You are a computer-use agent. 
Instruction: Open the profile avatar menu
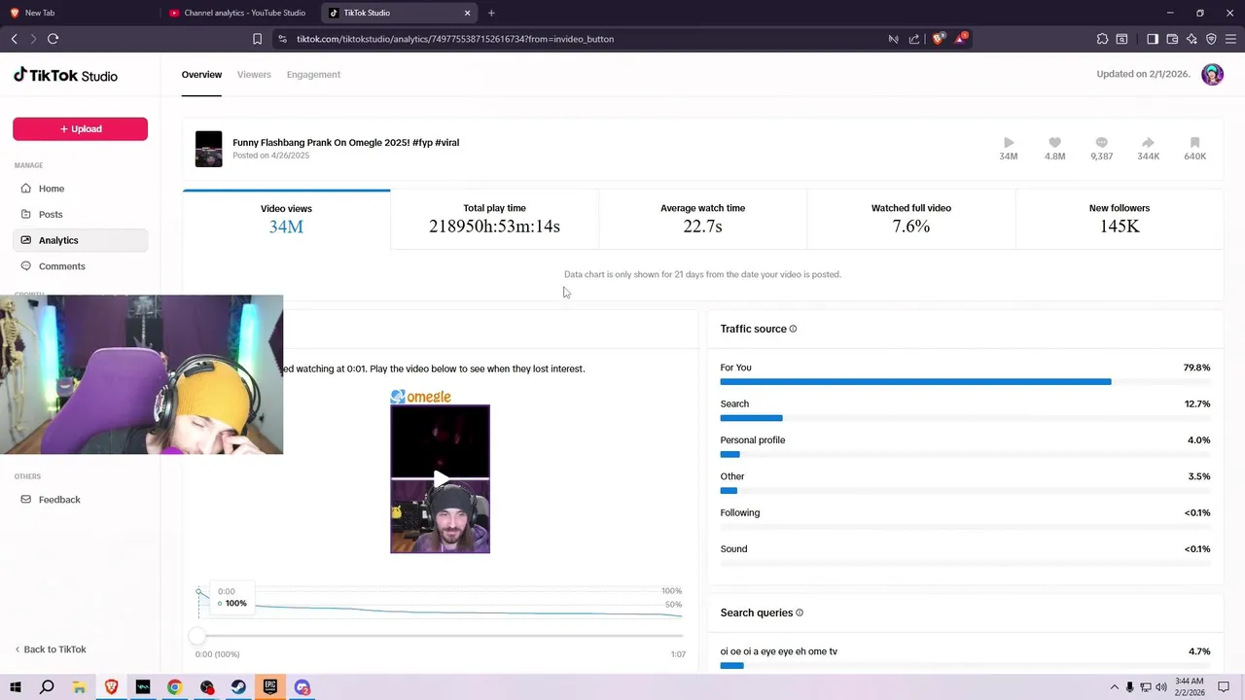coord(1212,74)
